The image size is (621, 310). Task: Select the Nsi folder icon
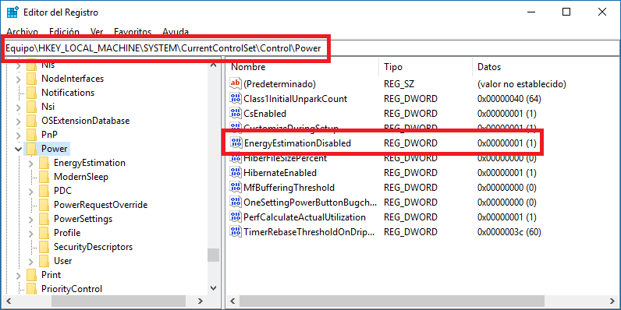point(31,107)
